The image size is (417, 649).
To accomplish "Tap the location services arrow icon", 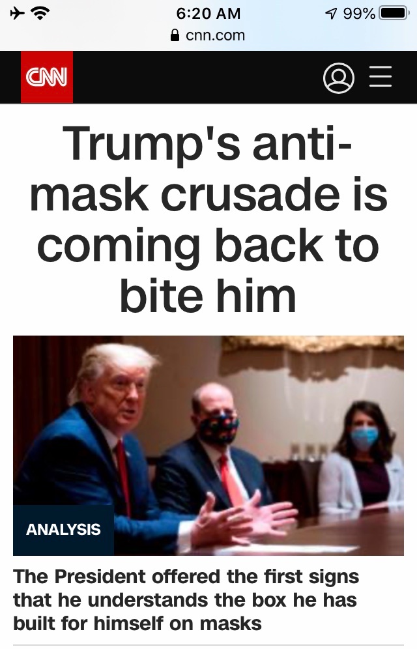I will tap(330, 14).
